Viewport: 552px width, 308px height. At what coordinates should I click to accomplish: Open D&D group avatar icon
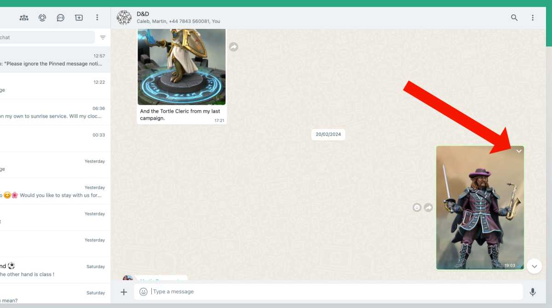(x=124, y=18)
